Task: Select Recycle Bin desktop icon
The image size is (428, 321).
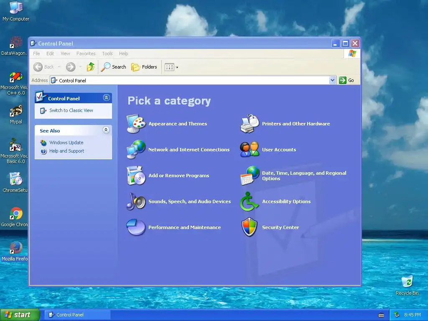Action: pos(407,285)
